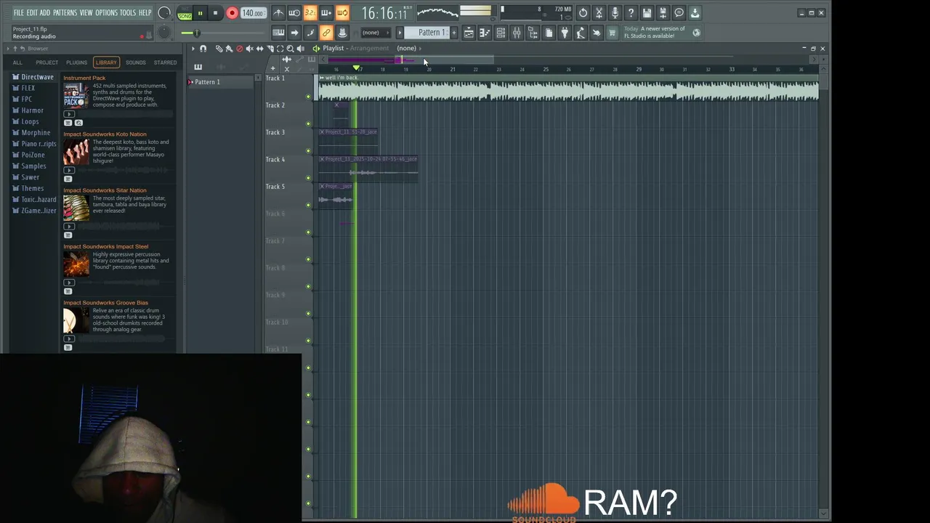Toggle blend recording overdub icon
The width and height of the screenshot is (930, 523).
pyautogui.click(x=327, y=12)
